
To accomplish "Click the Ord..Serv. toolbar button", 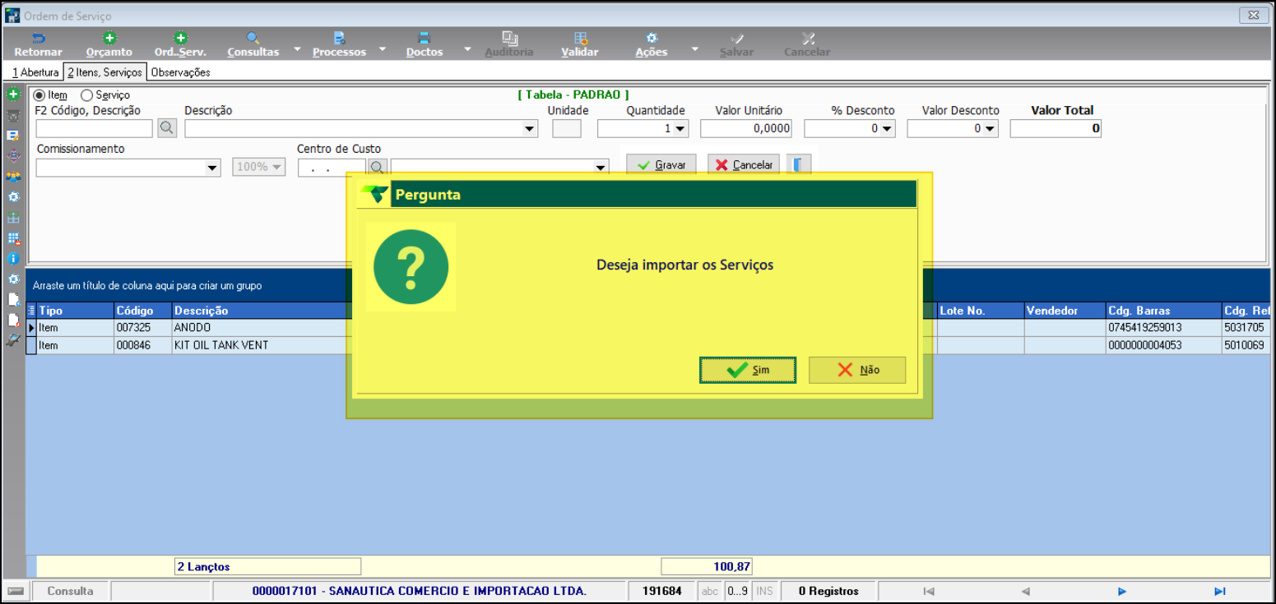I will pos(180,44).
